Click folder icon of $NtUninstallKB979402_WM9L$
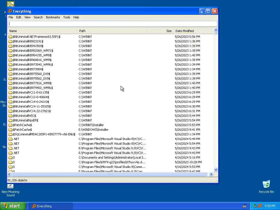280x210 pixels. pyautogui.click(x=10, y=88)
